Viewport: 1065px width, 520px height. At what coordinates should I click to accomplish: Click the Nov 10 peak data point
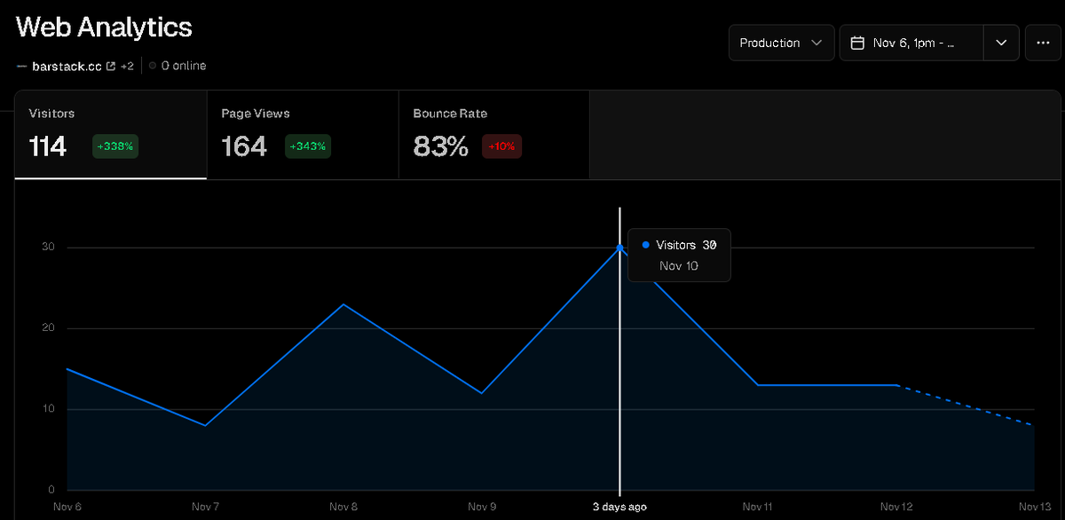coord(619,248)
